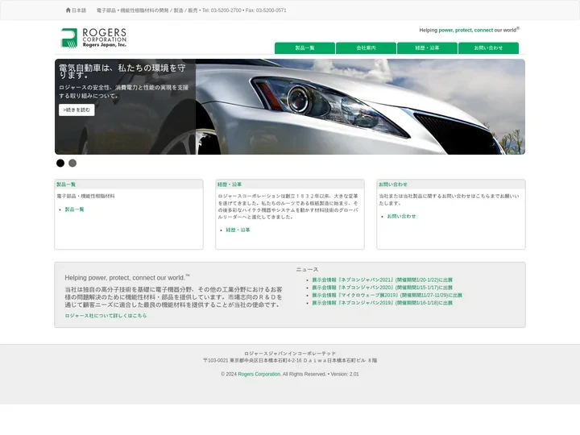The image size is (580, 435).
Task: Click the 製品一覧 card heading
Action: click(x=66, y=184)
